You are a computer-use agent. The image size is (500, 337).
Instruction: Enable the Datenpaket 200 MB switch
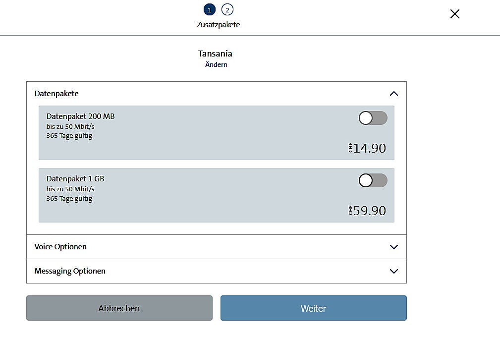coord(373,118)
